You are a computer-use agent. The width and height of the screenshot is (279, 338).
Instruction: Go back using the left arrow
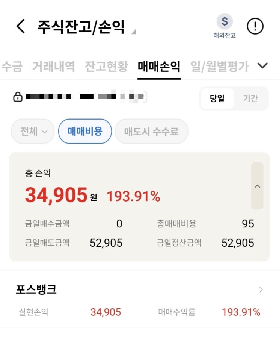click(x=21, y=26)
